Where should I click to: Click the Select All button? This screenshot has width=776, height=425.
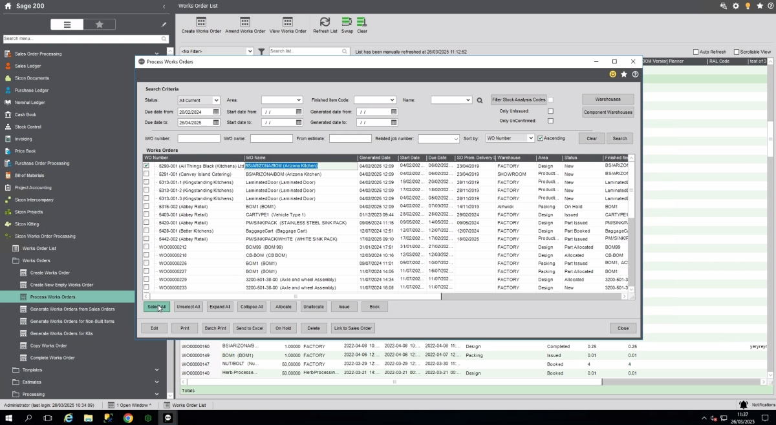(x=156, y=307)
